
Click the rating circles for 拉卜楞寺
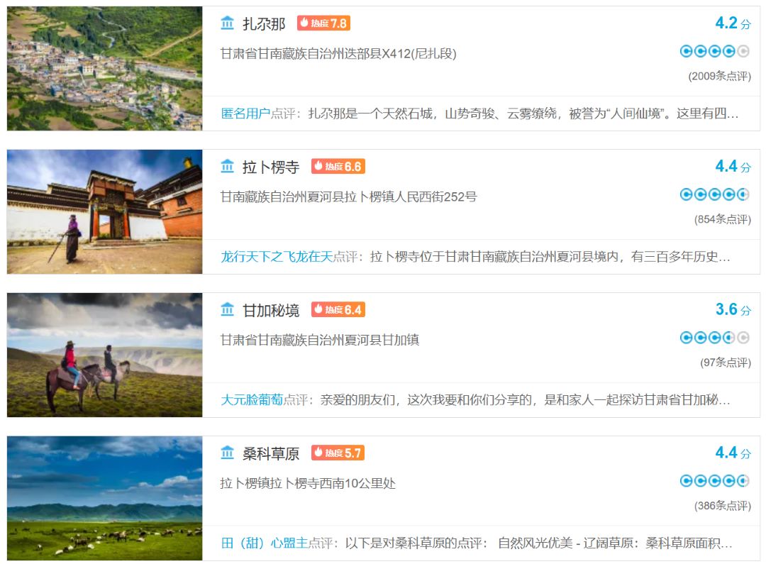tap(715, 194)
